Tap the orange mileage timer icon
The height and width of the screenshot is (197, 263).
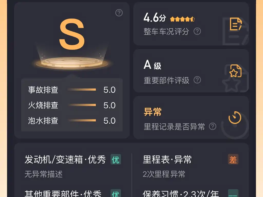[235, 117]
